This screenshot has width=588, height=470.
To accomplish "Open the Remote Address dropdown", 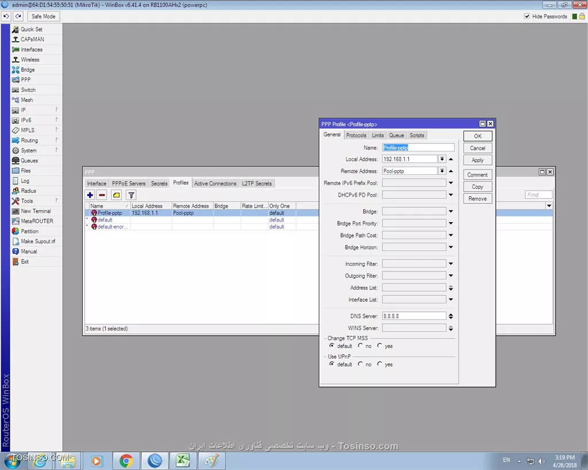I will [442, 171].
